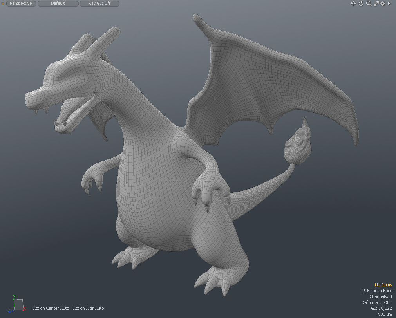Viewport: 396px width, 318px height.
Task: Select the viewport Pan tool icon
Action: (353, 3)
